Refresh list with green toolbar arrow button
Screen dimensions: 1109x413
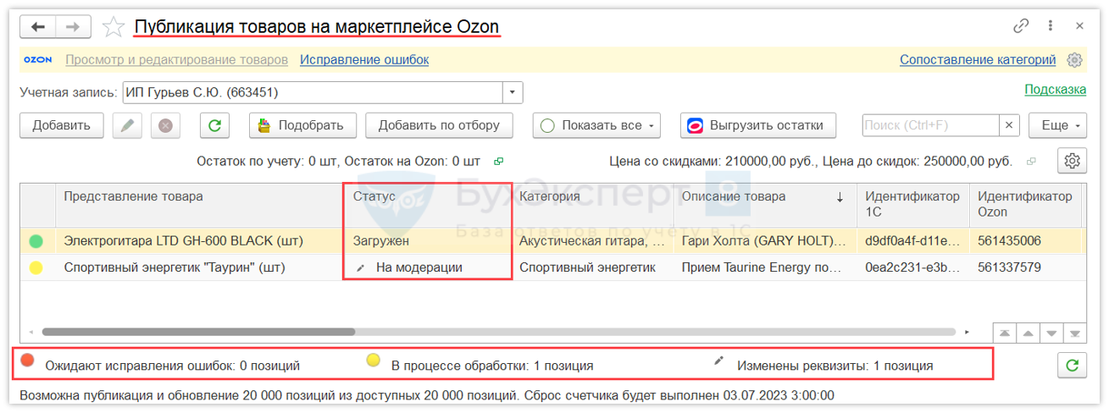click(x=214, y=125)
